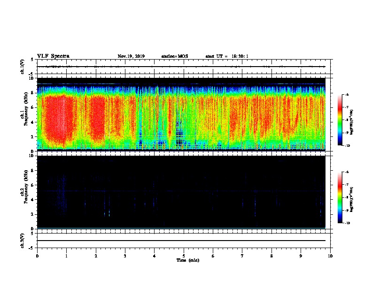Click the ch.2 spectrogram color scale bar
The height and width of the screenshot is (287, 372).
(x=340, y=197)
